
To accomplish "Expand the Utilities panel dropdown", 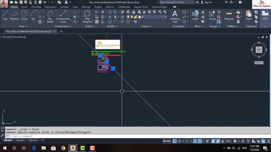I will pos(232,26).
